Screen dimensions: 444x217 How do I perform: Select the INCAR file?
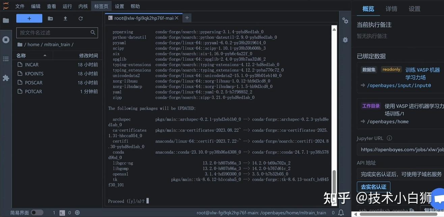(57, 64)
